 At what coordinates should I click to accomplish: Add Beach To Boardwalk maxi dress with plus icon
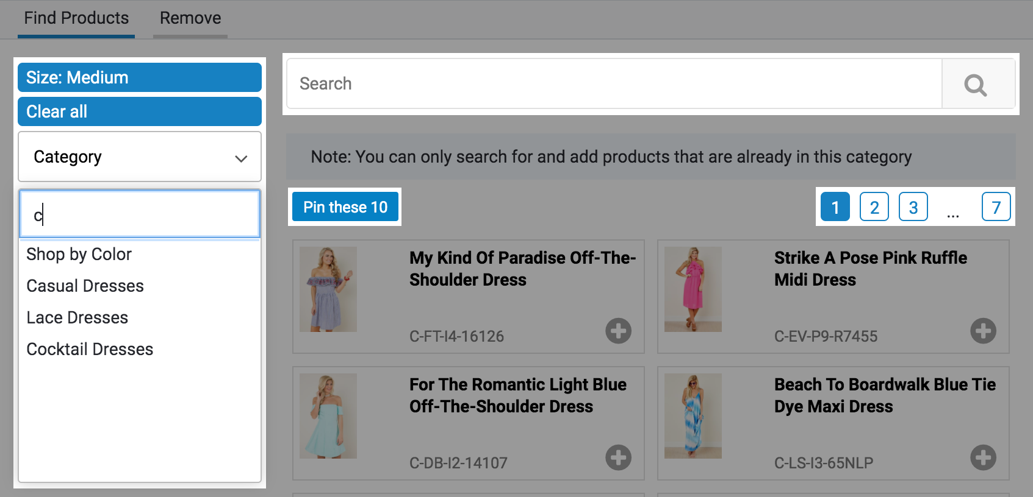[983, 457]
